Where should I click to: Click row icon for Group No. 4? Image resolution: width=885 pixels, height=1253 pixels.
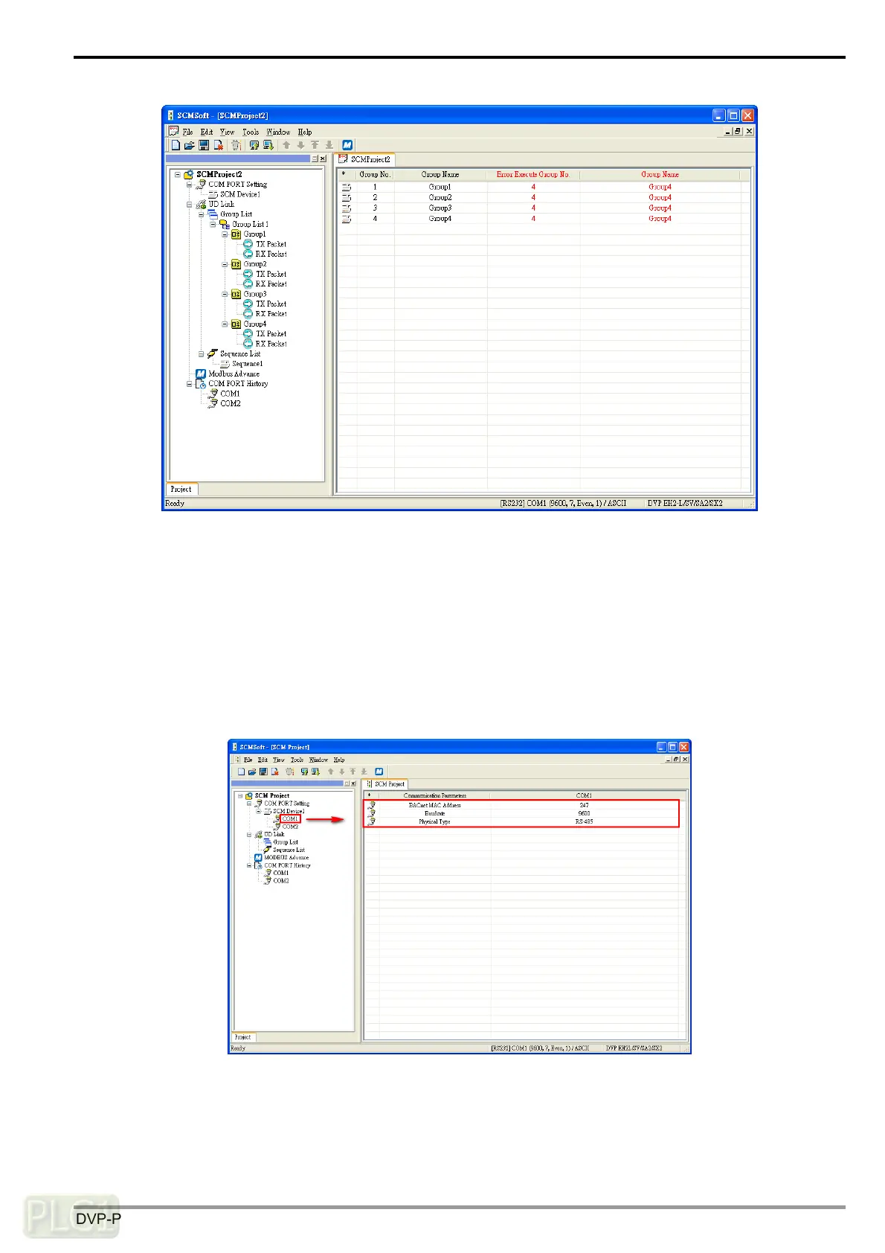(347, 218)
